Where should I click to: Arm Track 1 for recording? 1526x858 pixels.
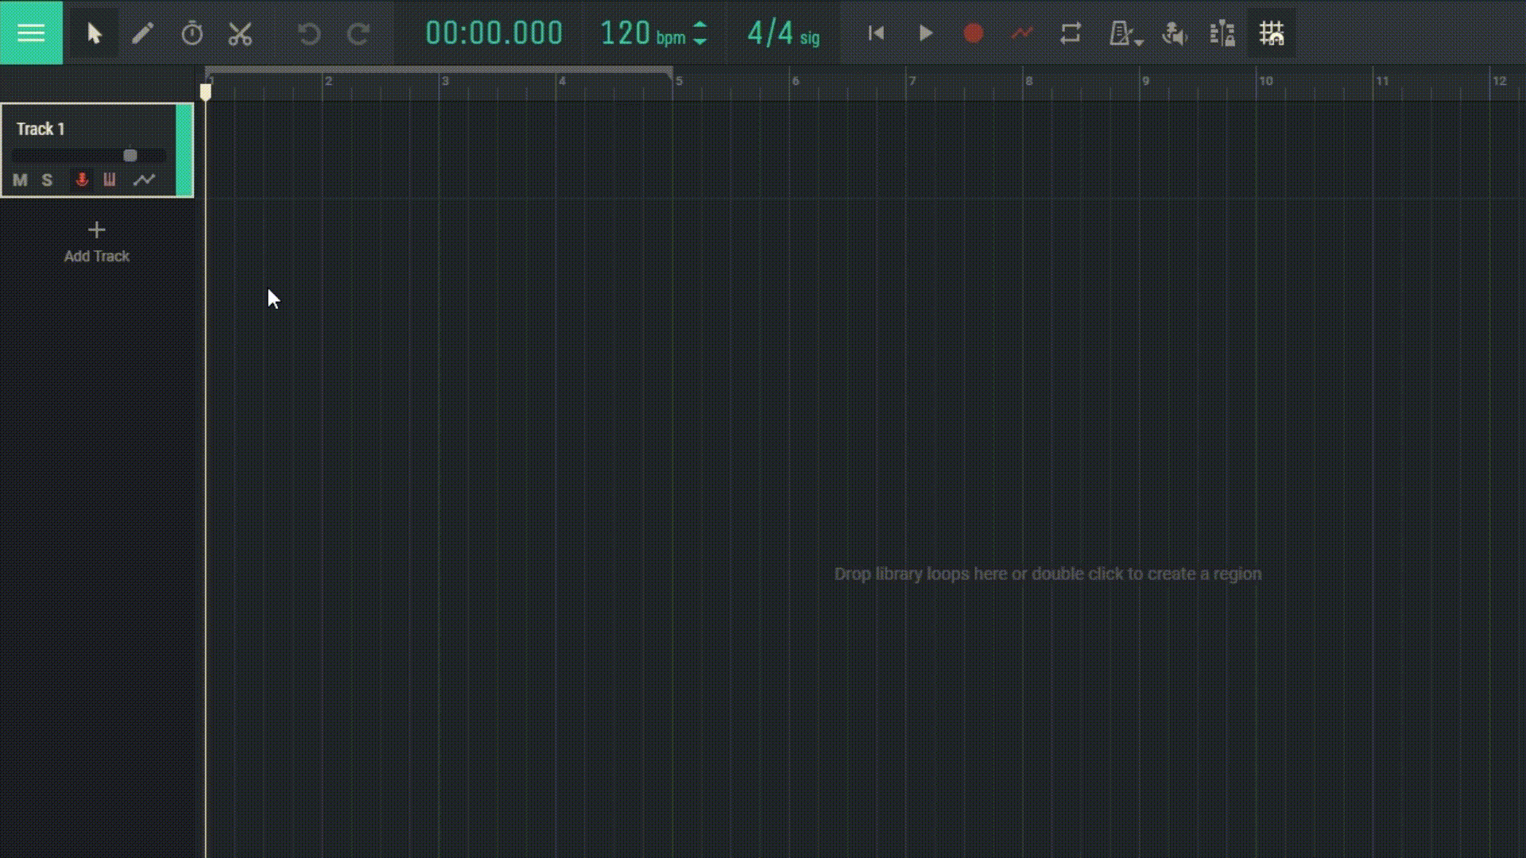(x=81, y=180)
